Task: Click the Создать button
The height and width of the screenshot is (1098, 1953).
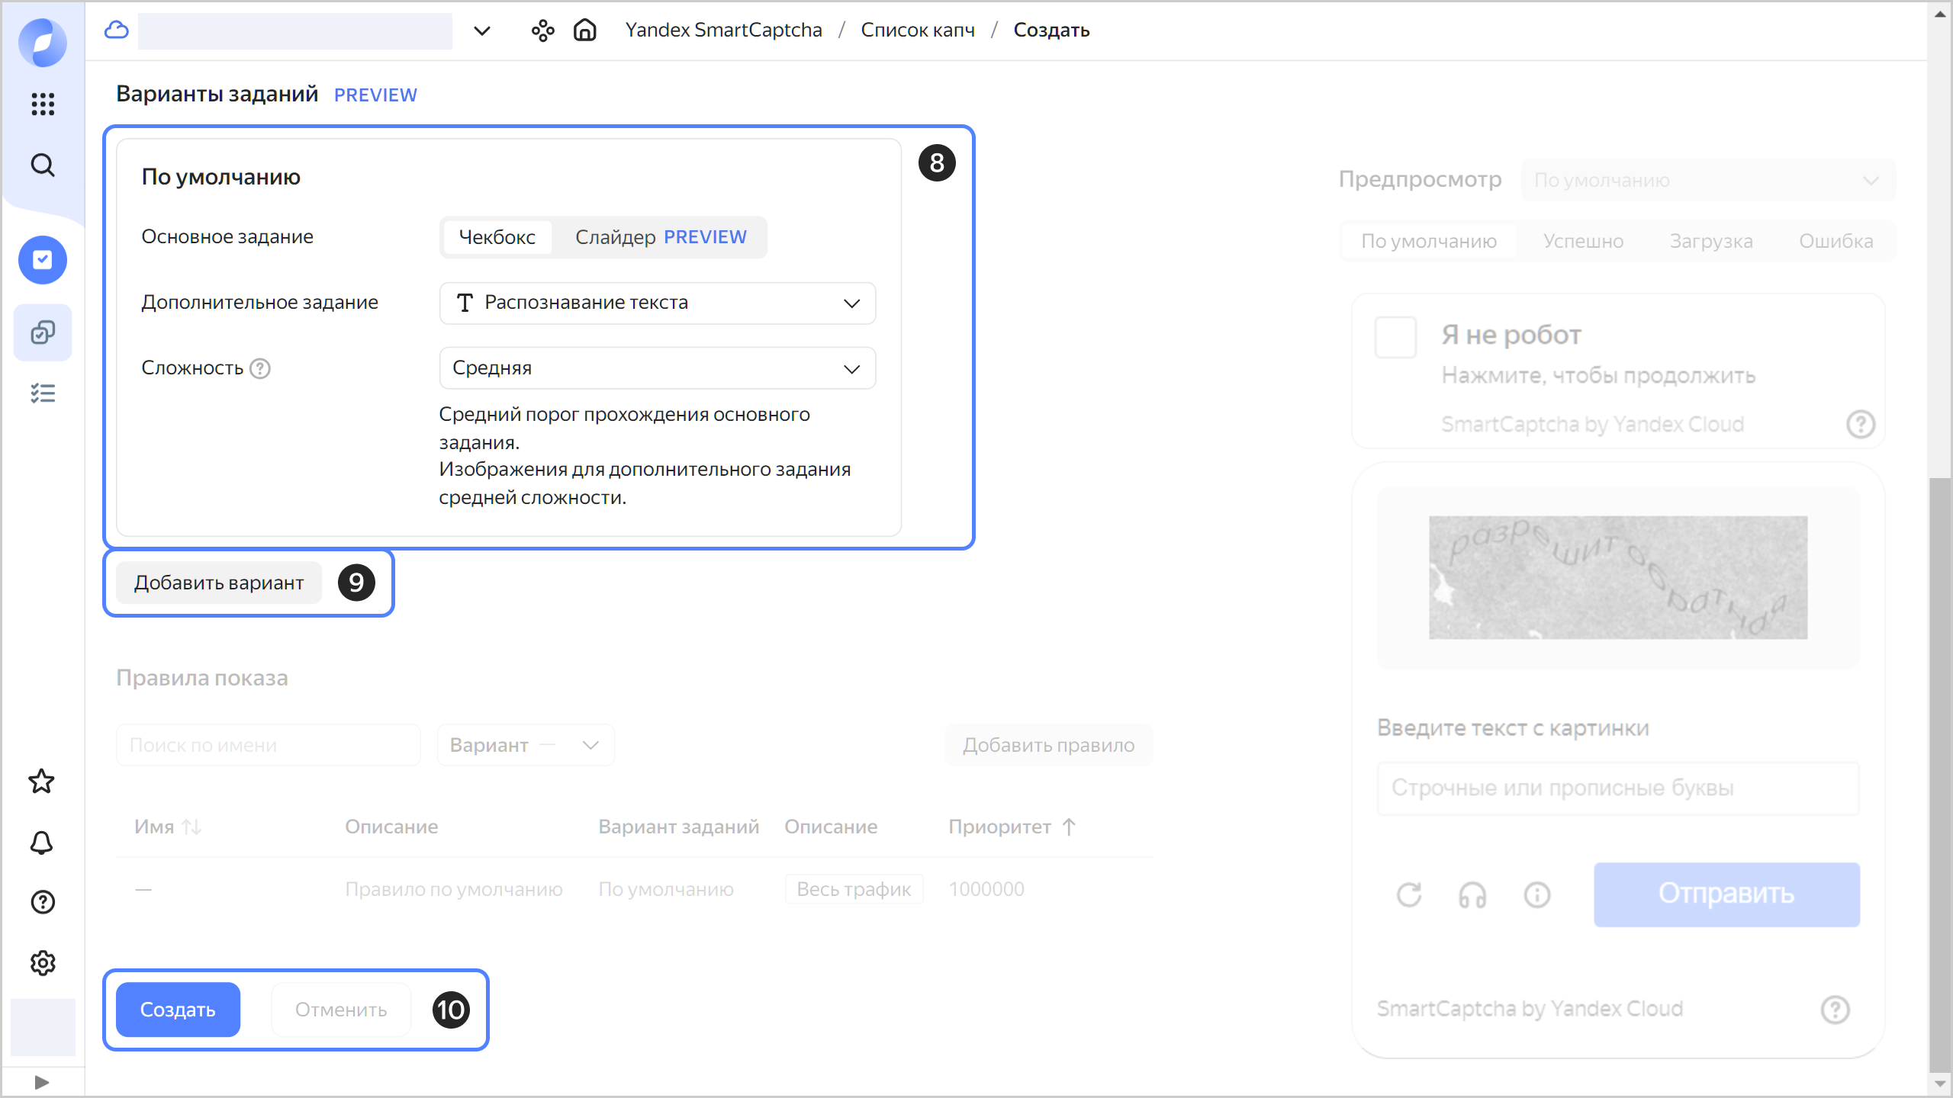Action: pyautogui.click(x=178, y=1010)
